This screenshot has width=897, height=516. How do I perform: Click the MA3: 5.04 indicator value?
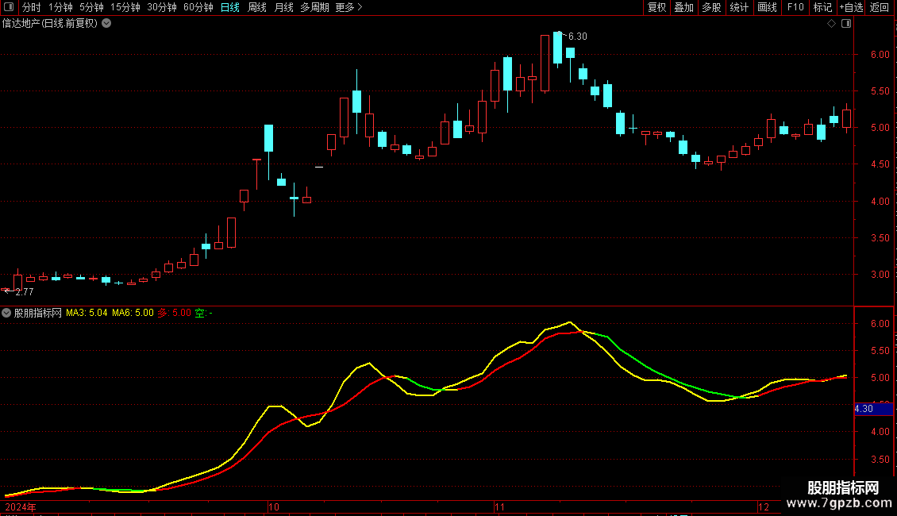coord(87,313)
